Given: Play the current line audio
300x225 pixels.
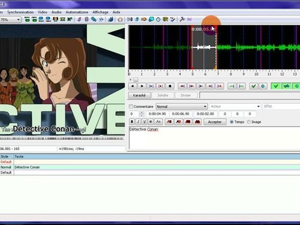Looking at the screenshot, I should [161, 86].
